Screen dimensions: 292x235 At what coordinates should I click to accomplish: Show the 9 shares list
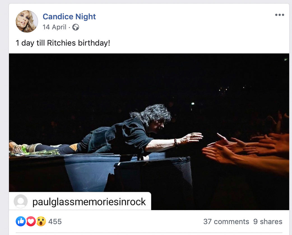tap(268, 222)
